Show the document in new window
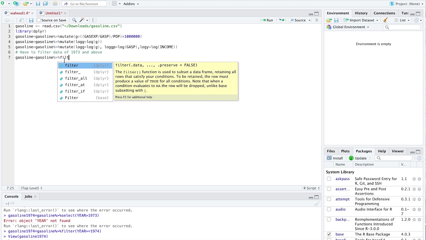426x240 pixels. click(x=21, y=20)
